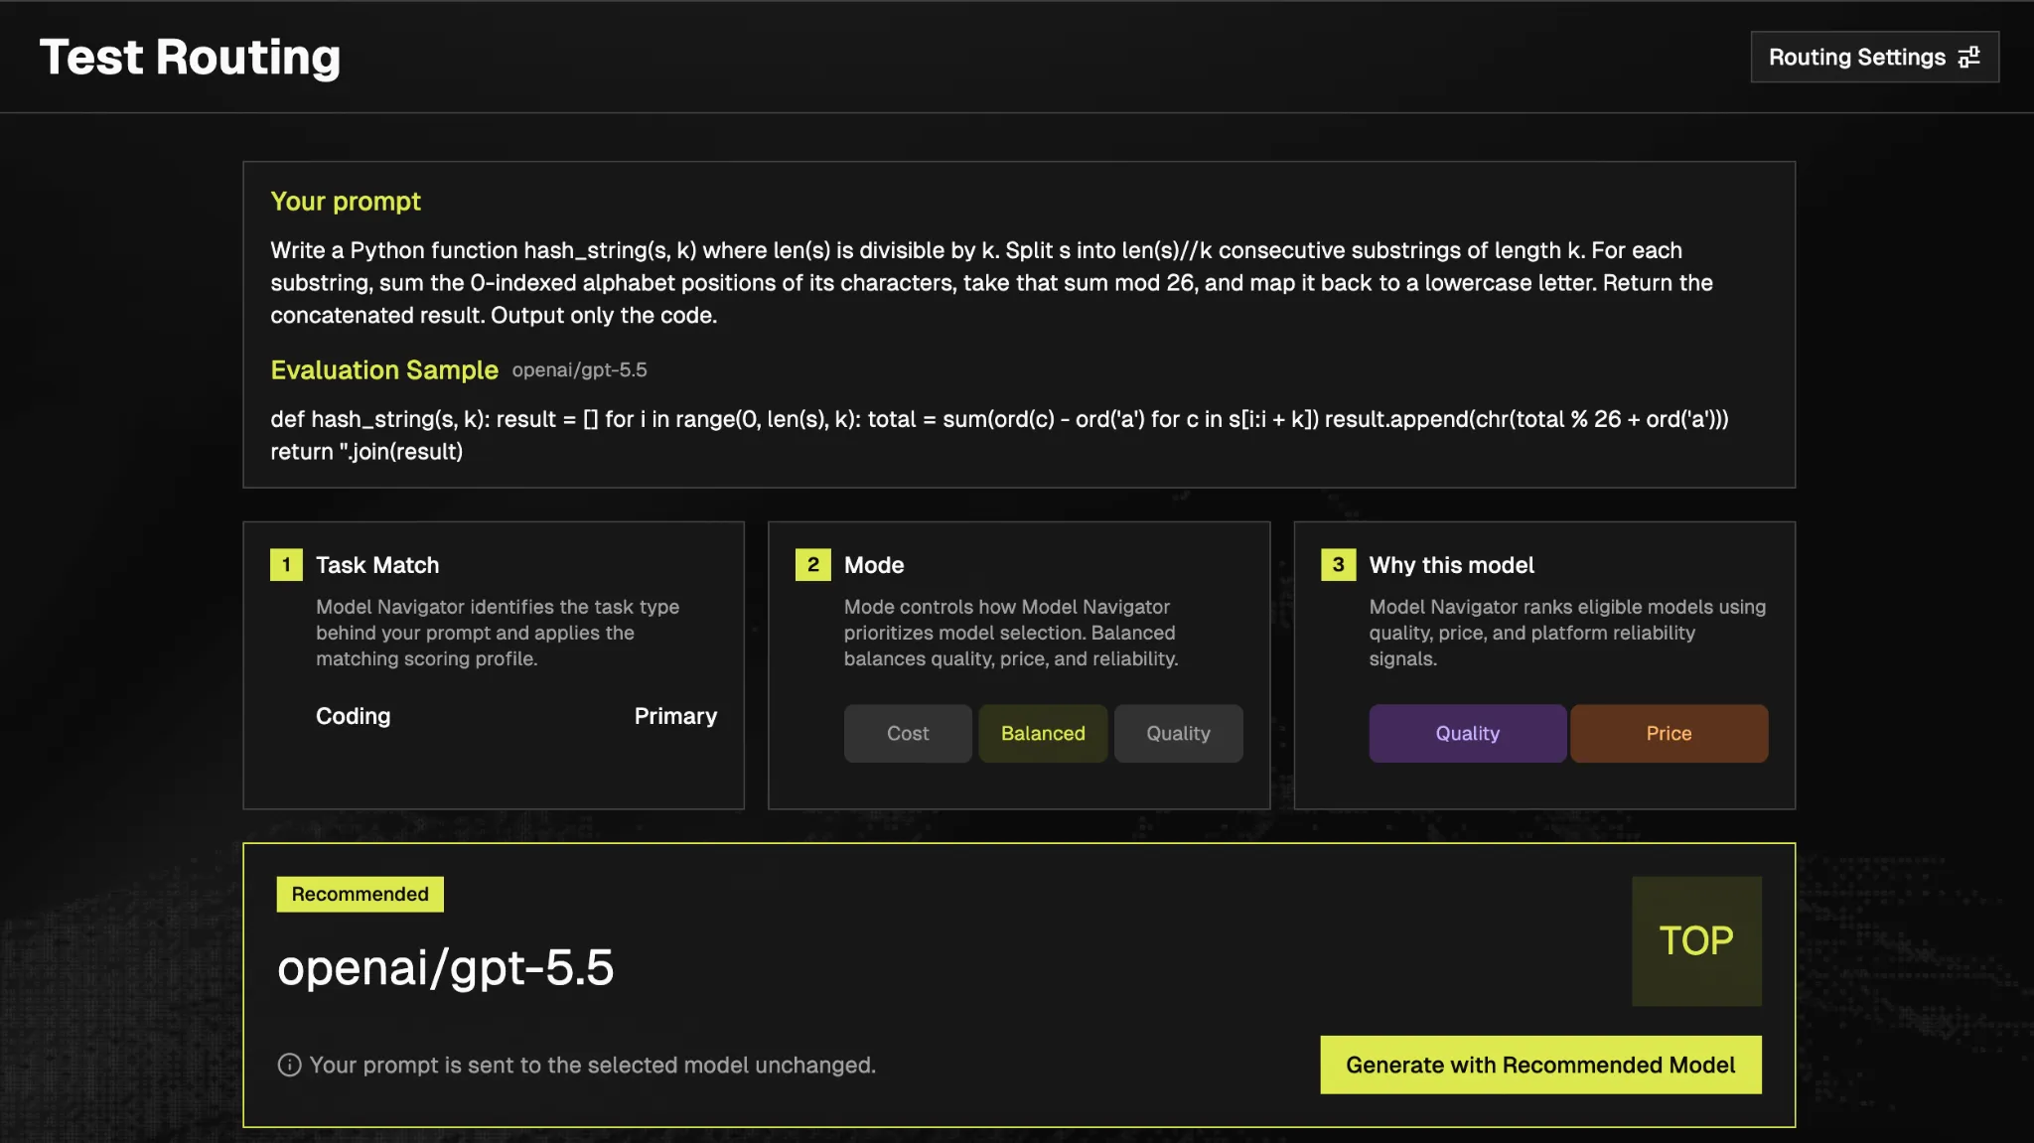Screen dimensions: 2034x1143
Task: Click the Coding task type label
Action: 353,716
